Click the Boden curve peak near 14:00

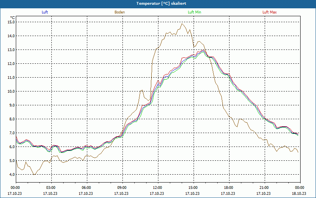[x=182, y=24]
